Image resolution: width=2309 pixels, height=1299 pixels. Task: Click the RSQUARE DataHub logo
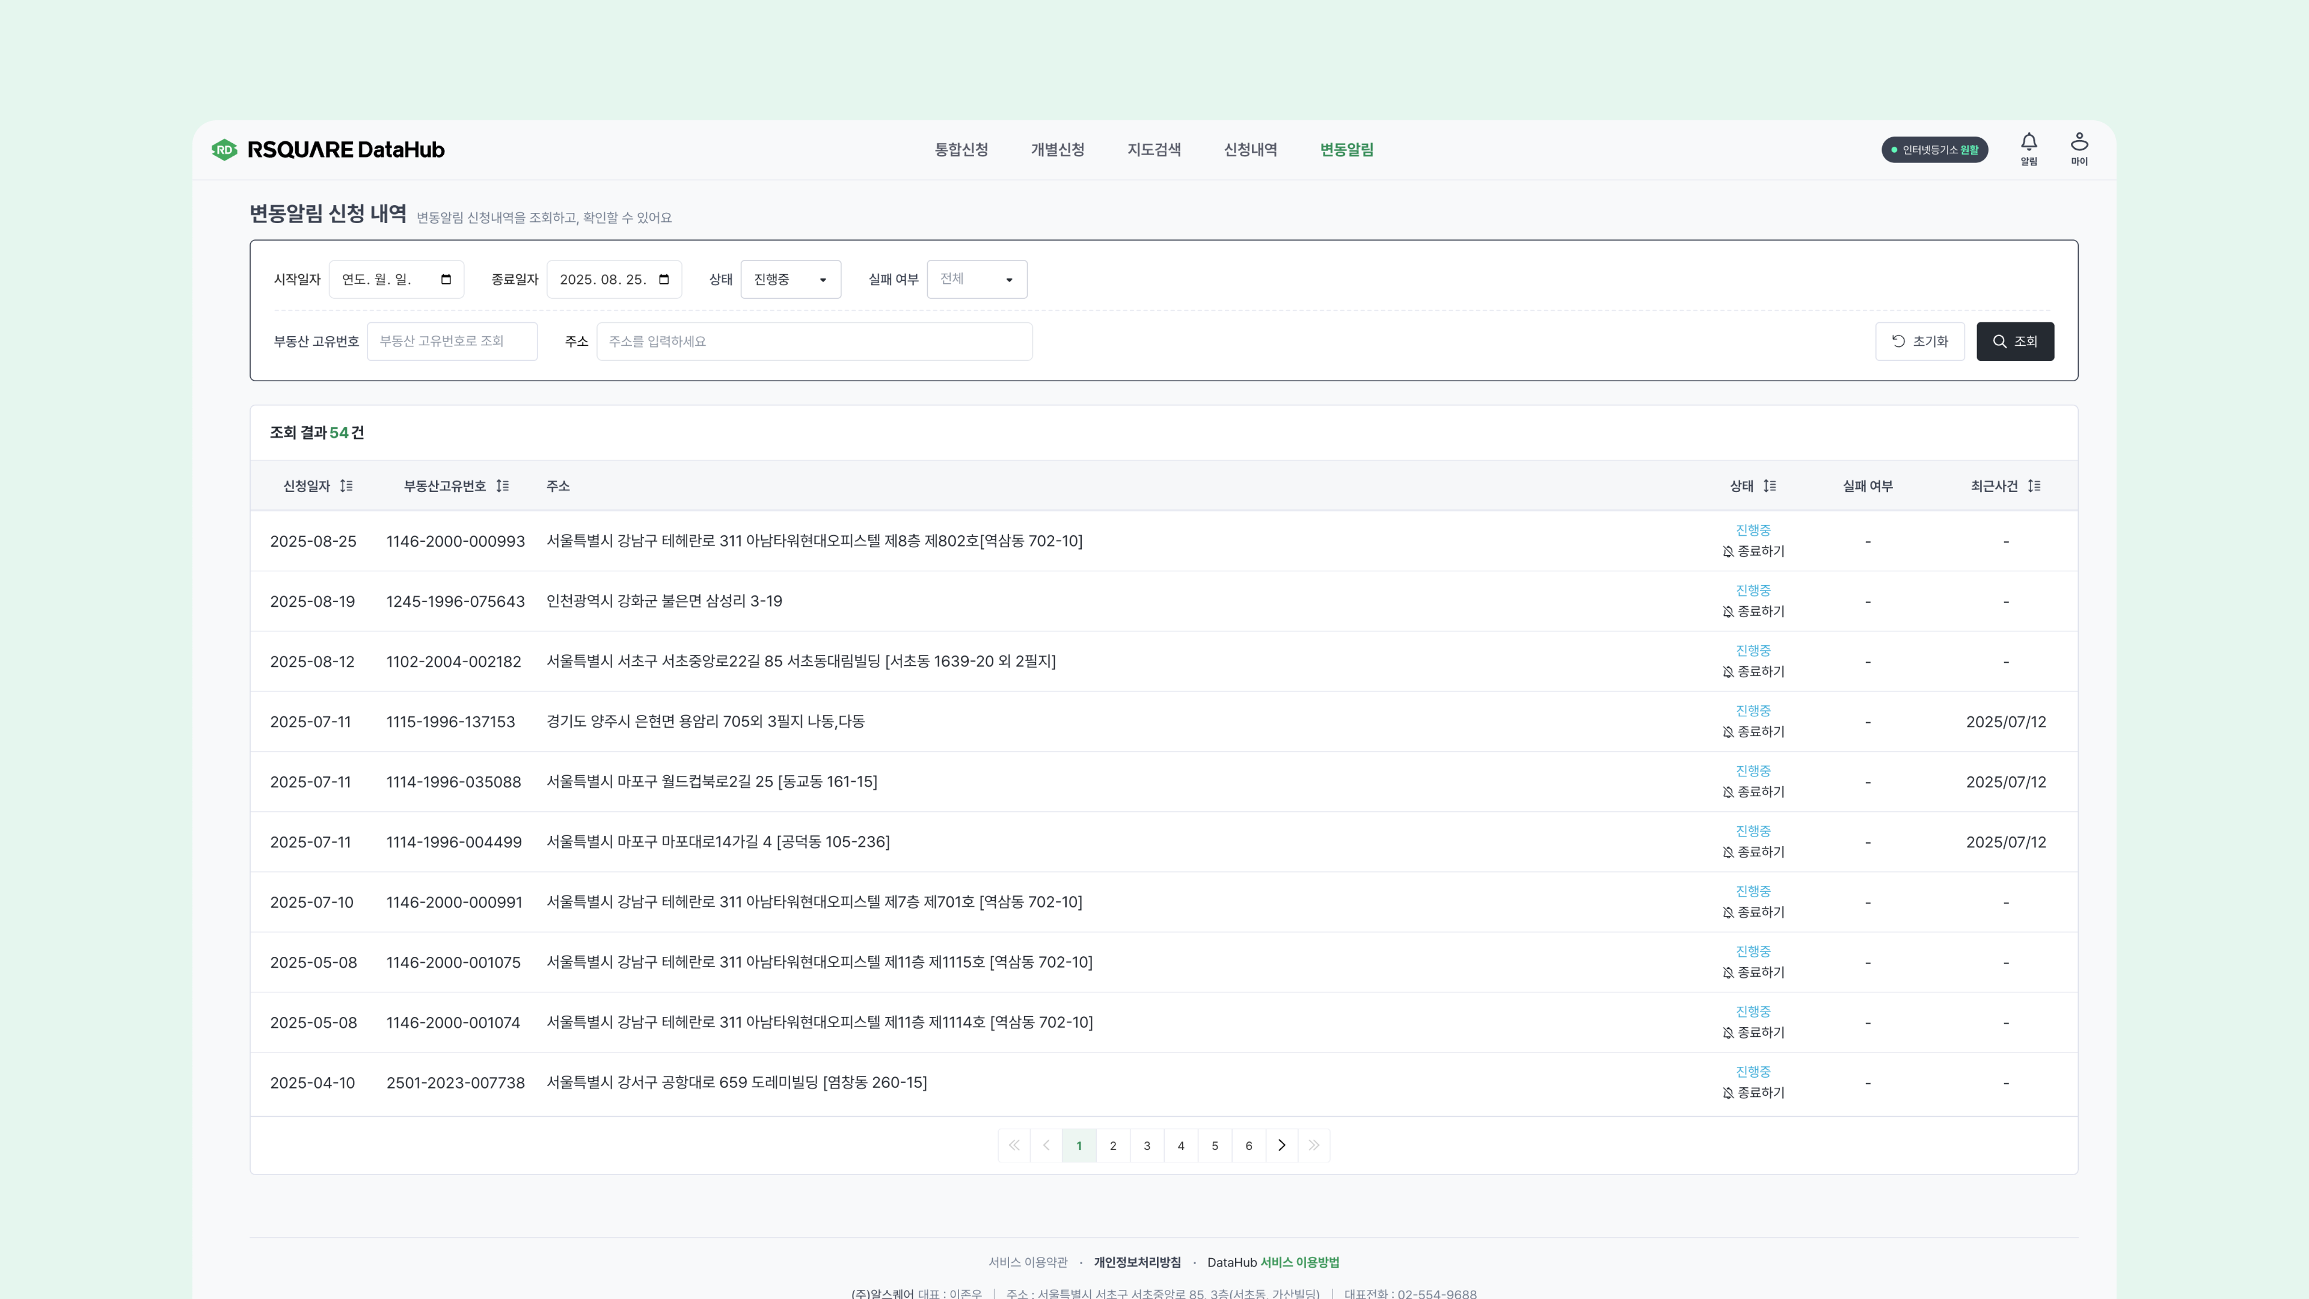[328, 150]
